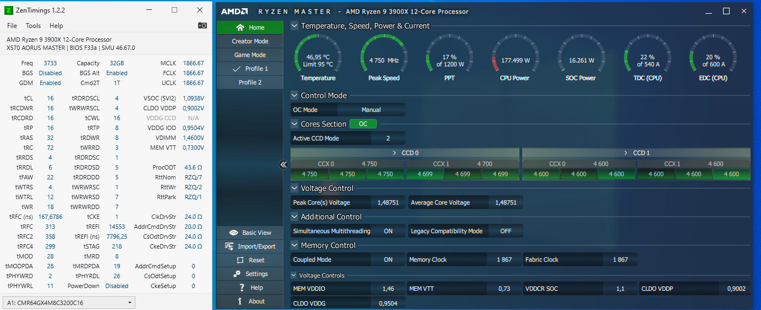Click the MEM VTT value 0,73 in Ryzen Master

504,288
